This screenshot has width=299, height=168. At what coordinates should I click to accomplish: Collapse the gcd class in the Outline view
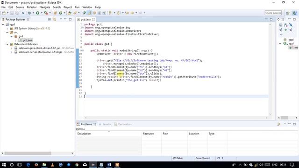pos(280,43)
